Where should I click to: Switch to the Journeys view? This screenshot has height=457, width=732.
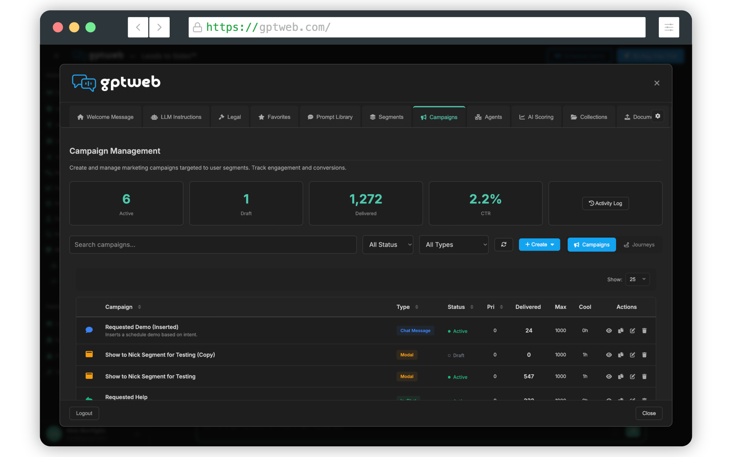[x=639, y=244]
